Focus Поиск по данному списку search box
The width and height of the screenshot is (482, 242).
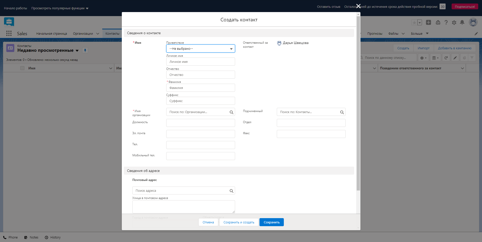[x=388, y=58]
